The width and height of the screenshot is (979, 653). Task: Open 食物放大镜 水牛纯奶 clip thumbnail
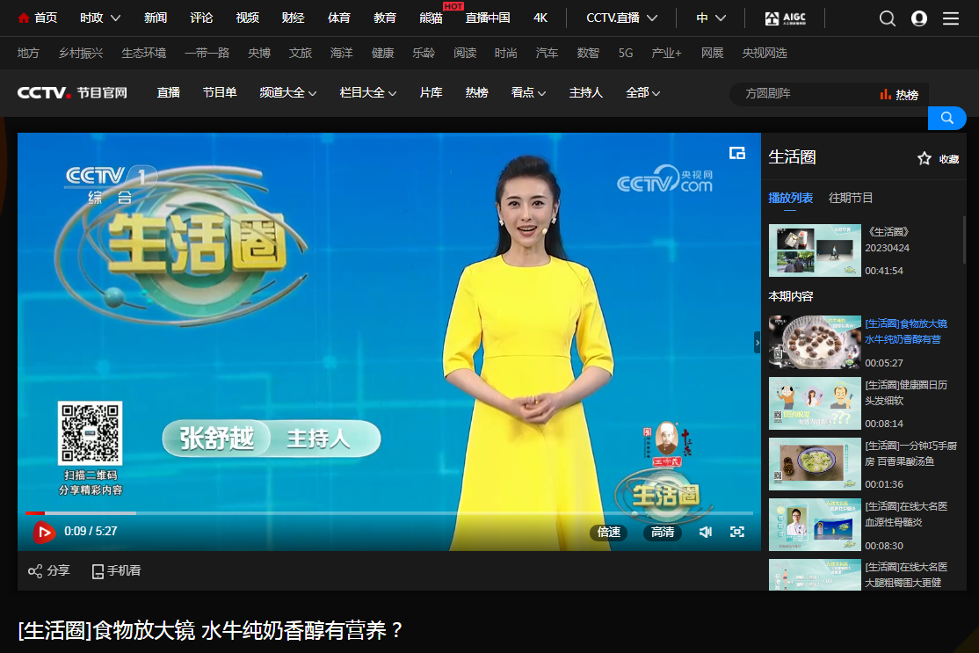point(815,342)
